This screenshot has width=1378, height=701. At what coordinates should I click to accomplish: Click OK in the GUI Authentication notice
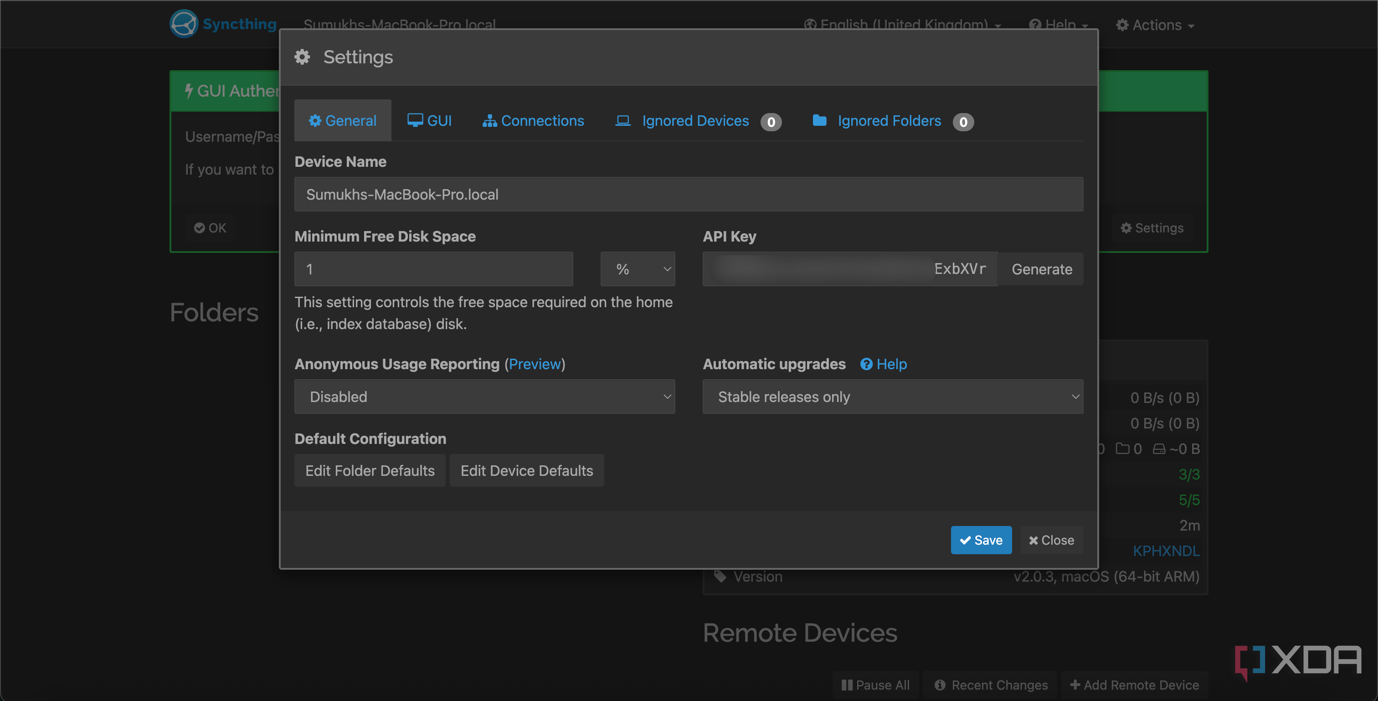(210, 228)
